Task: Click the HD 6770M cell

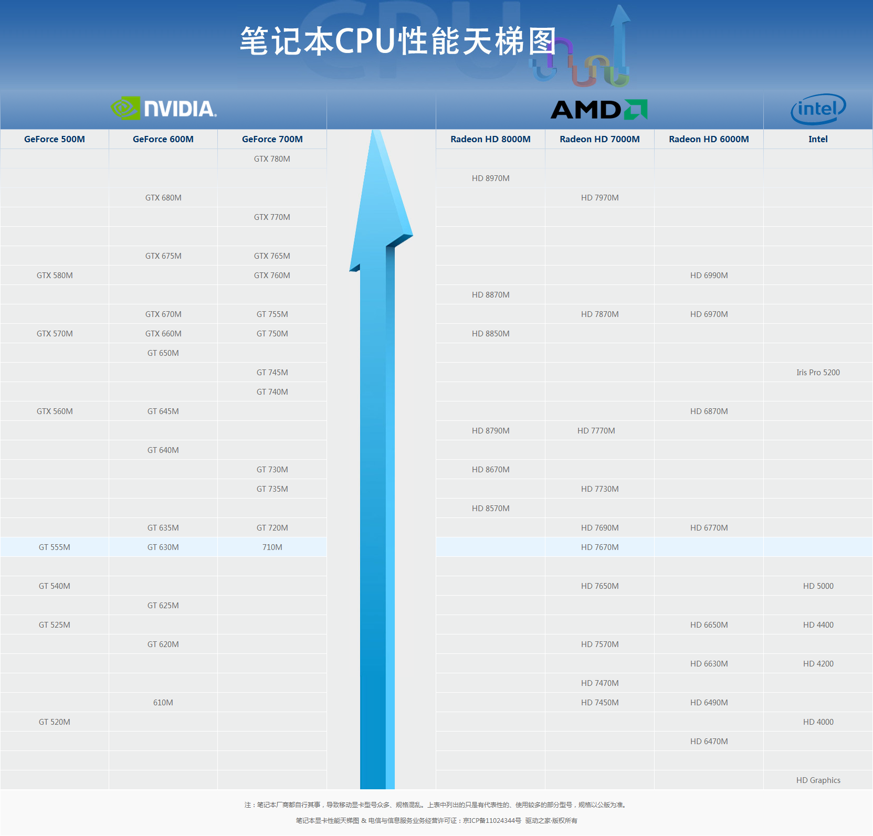Action: [x=709, y=528]
